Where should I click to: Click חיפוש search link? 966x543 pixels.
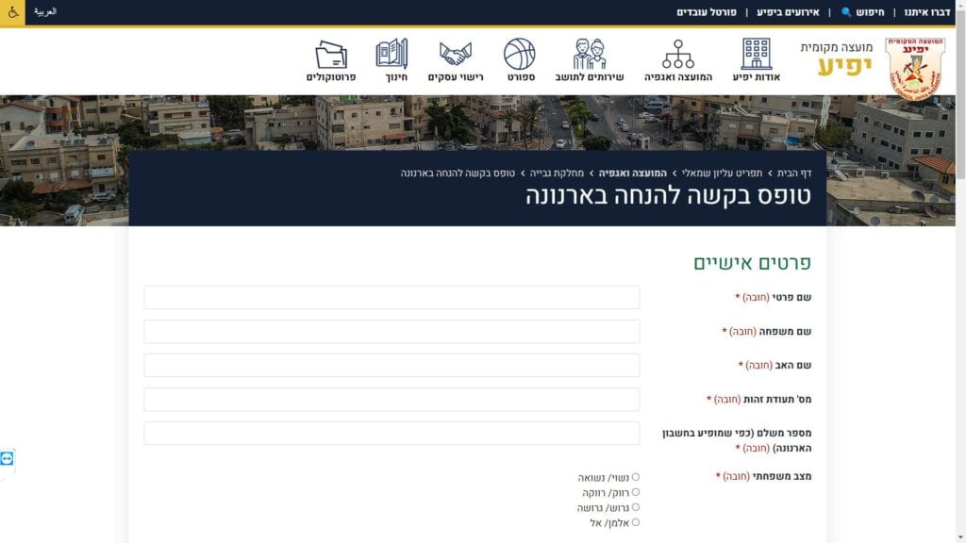(862, 12)
